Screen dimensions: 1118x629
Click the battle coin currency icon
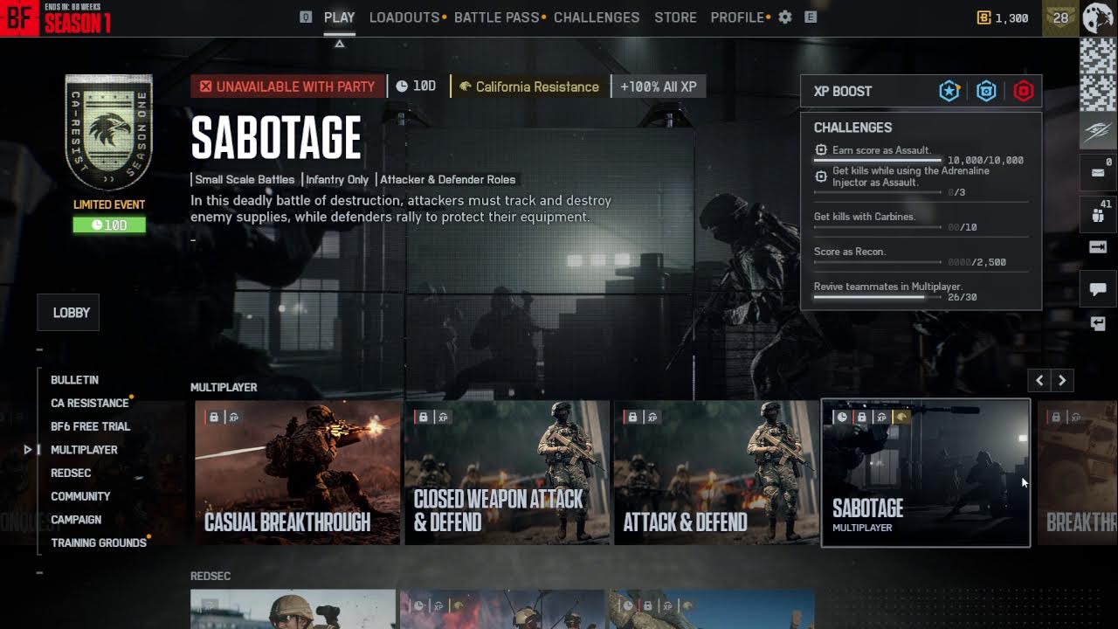[x=984, y=17]
